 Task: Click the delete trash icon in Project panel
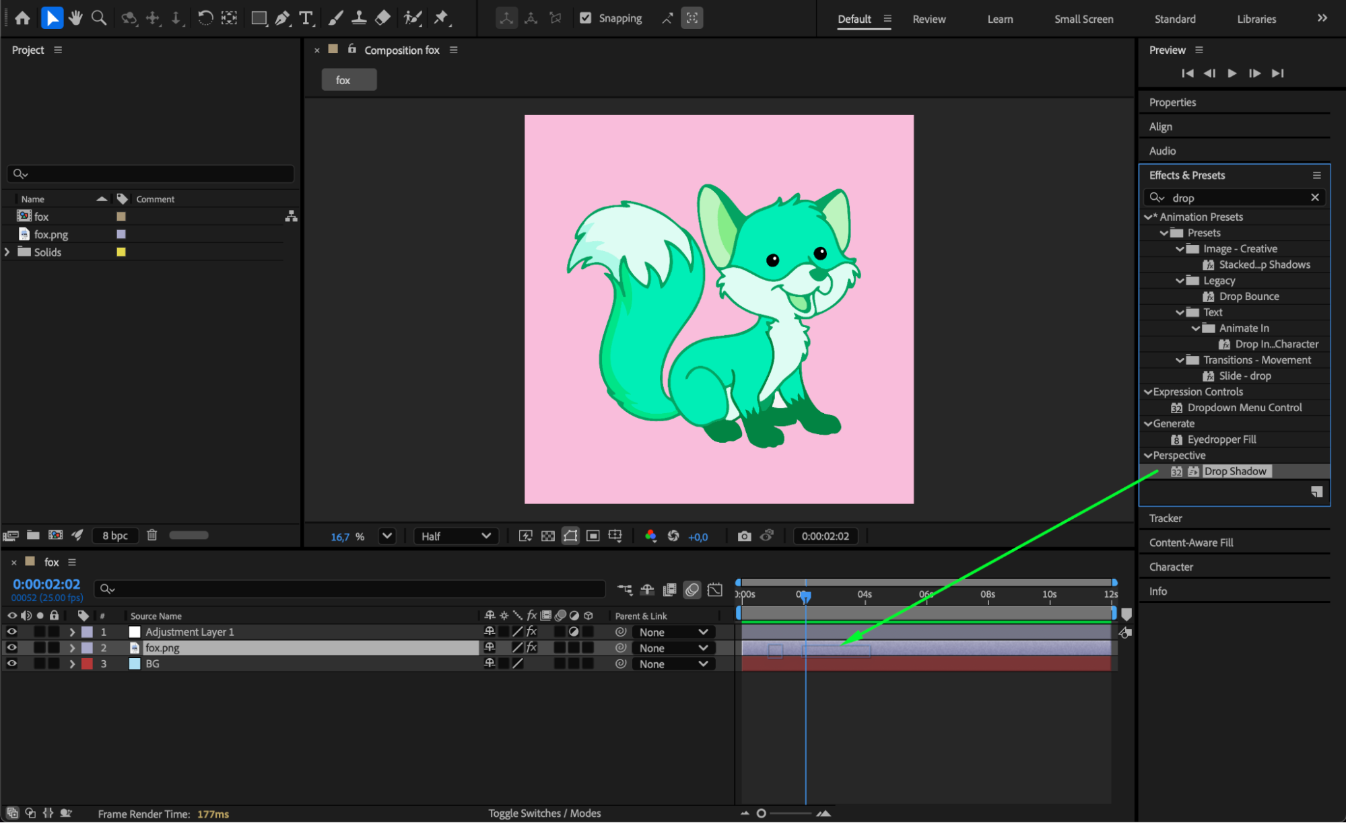(x=152, y=535)
